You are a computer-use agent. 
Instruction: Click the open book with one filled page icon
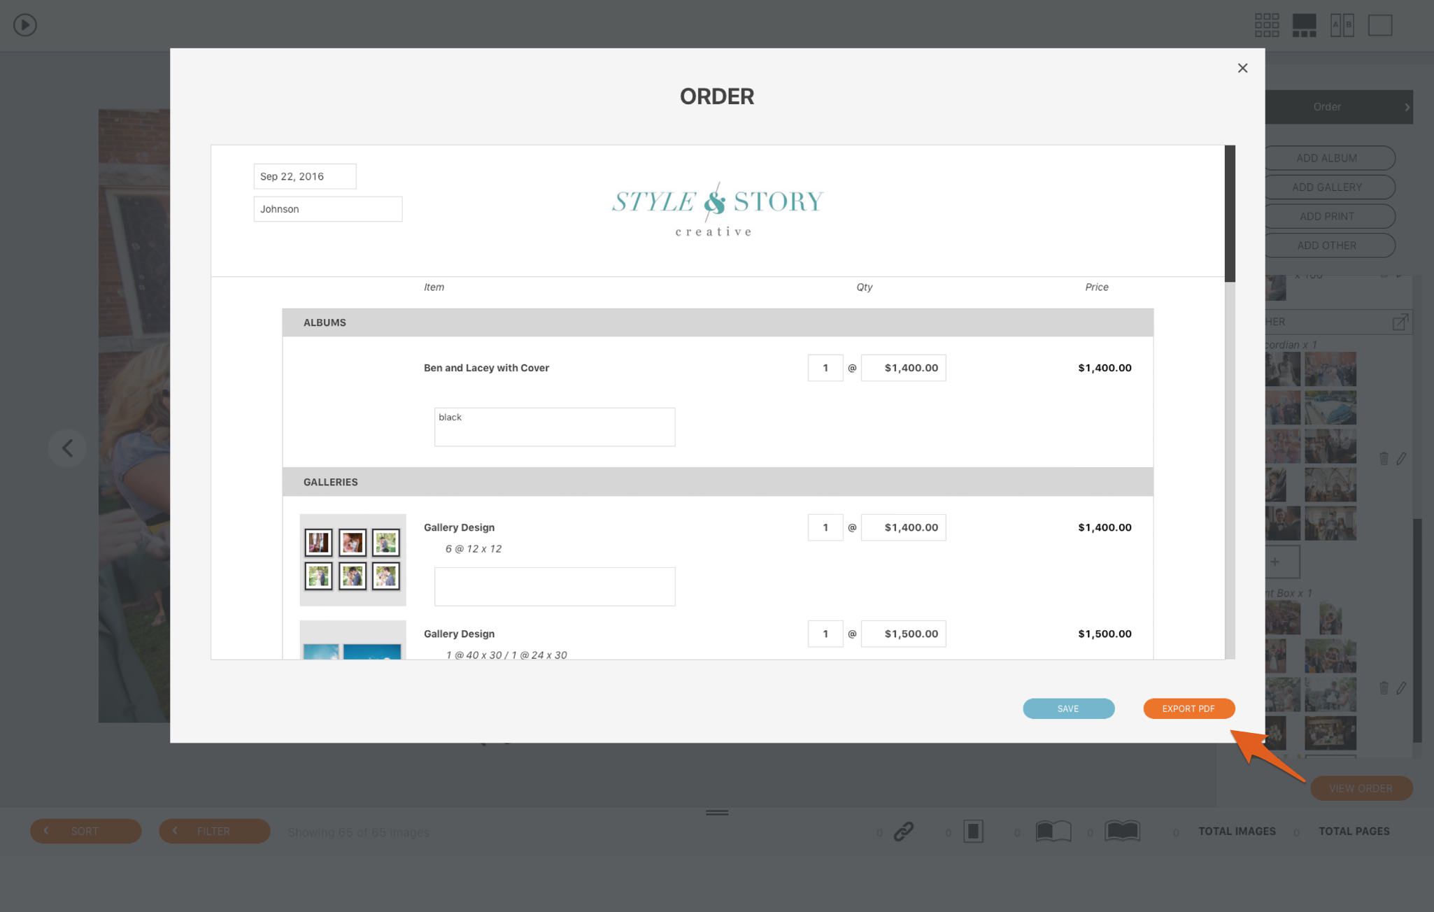(x=1053, y=831)
